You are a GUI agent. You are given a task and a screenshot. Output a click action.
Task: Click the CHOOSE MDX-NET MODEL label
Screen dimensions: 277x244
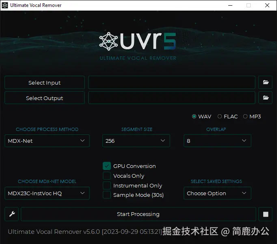coord(47,181)
